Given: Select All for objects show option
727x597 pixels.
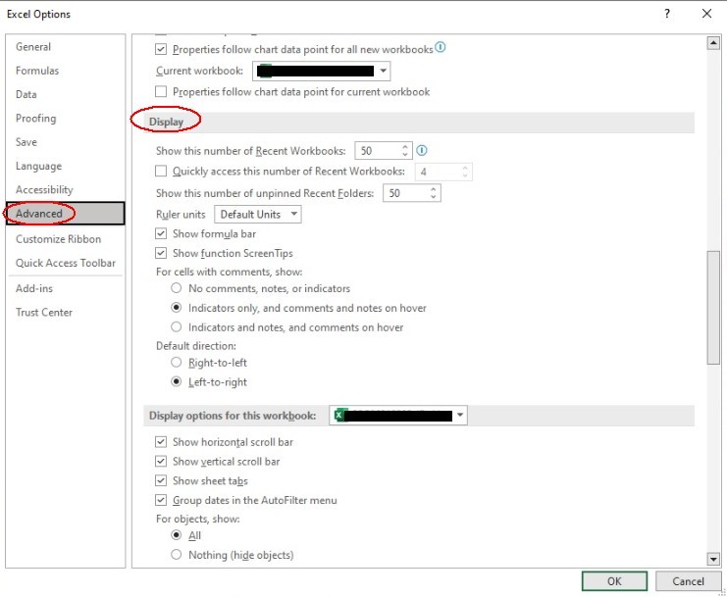Looking at the screenshot, I should (x=177, y=535).
